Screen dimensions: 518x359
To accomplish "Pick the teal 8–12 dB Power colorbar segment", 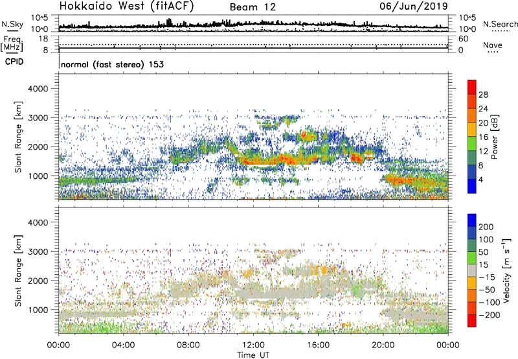I will click(x=472, y=158).
